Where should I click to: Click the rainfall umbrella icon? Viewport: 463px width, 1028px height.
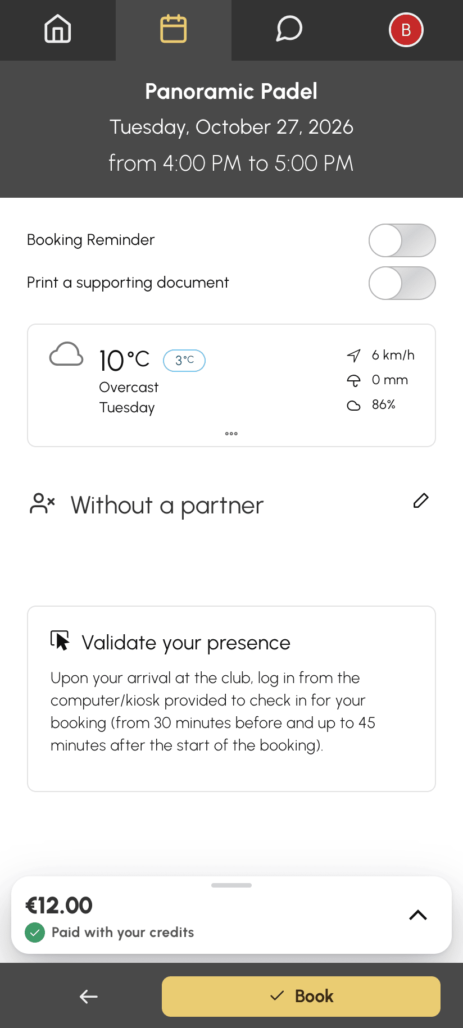point(353,380)
